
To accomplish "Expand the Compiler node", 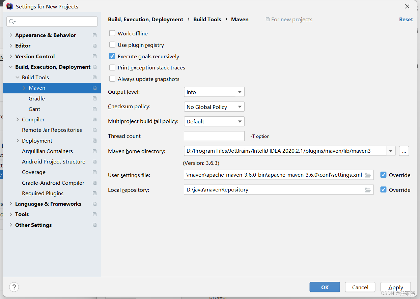I will pos(18,119).
